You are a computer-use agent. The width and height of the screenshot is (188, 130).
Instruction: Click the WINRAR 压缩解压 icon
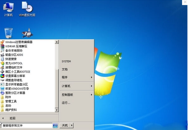2,46
